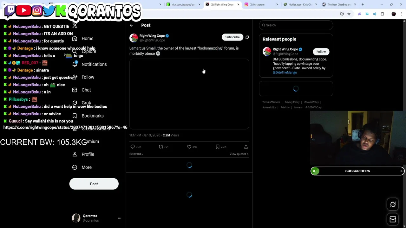The width and height of the screenshot is (406, 228).
Task: Expand the footer More link
Action: pos(298,108)
